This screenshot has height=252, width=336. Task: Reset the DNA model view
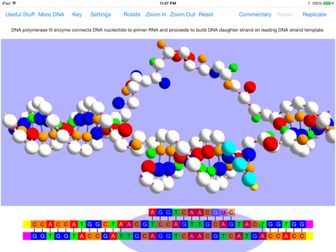[206, 15]
